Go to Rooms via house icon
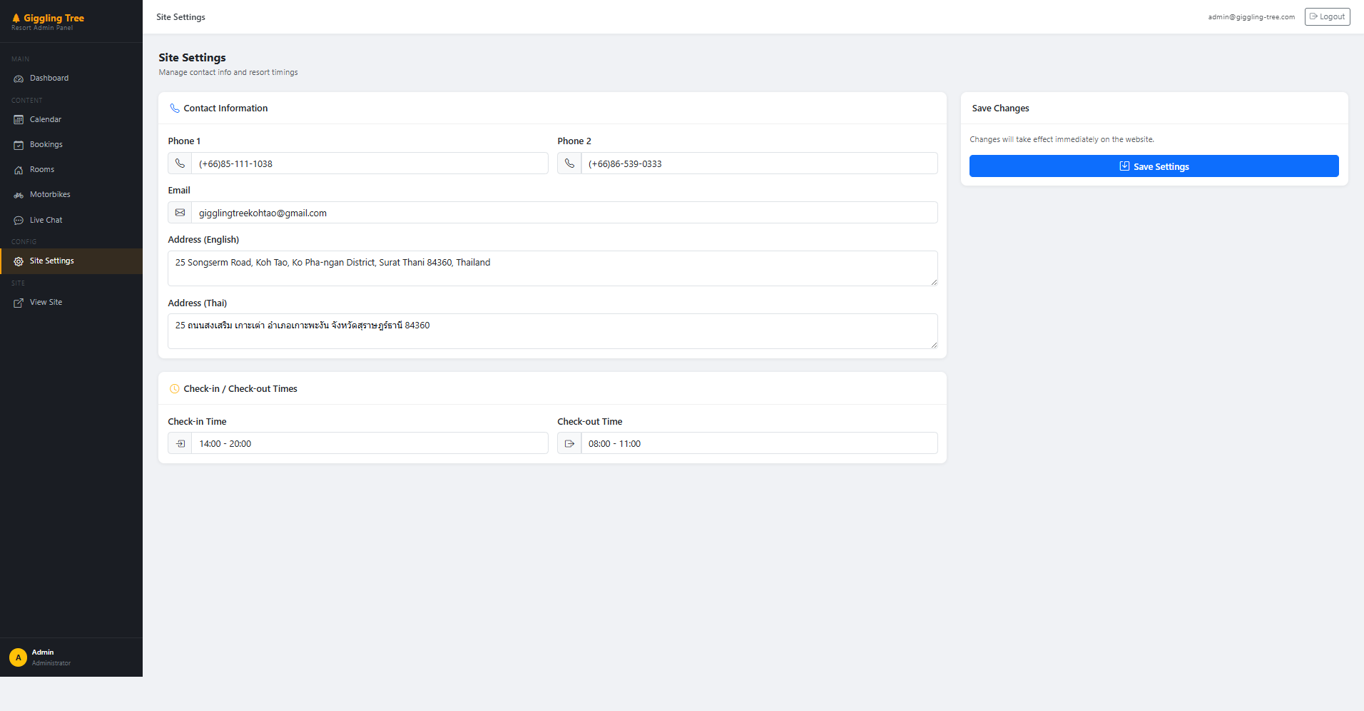This screenshot has height=711, width=1364. click(x=19, y=170)
